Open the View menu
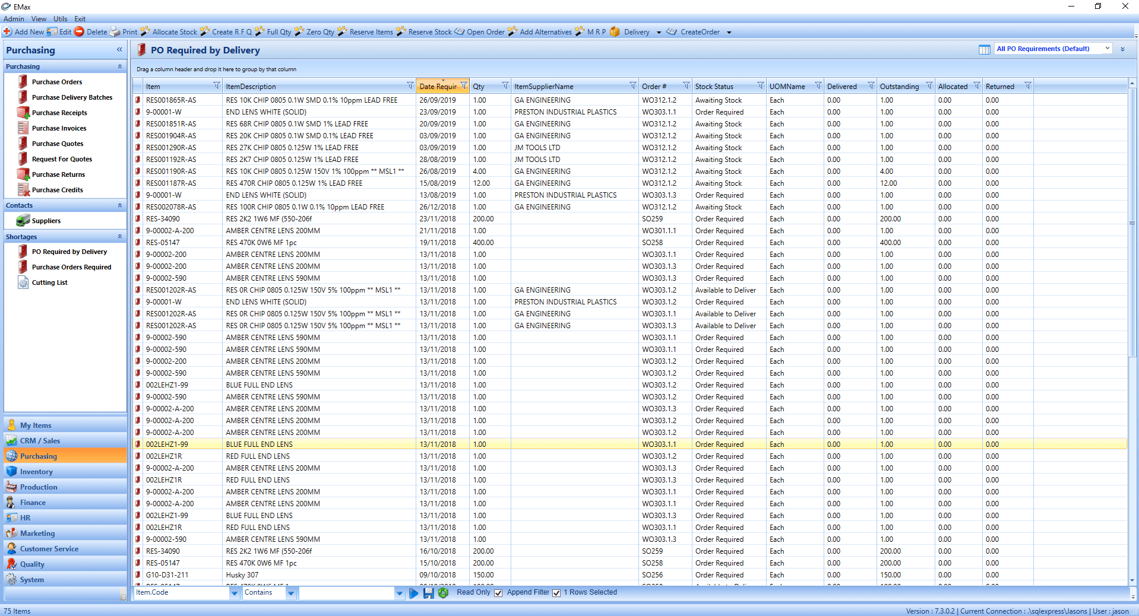This screenshot has width=1139, height=616. tap(39, 19)
